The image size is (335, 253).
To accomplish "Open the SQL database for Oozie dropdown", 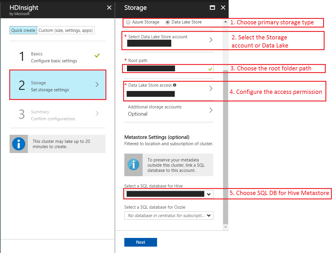I will 169,215.
